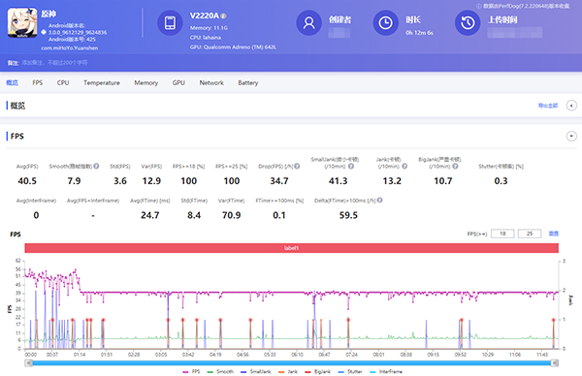Open the Network tab
This screenshot has width=582, height=376.
coord(211,82)
